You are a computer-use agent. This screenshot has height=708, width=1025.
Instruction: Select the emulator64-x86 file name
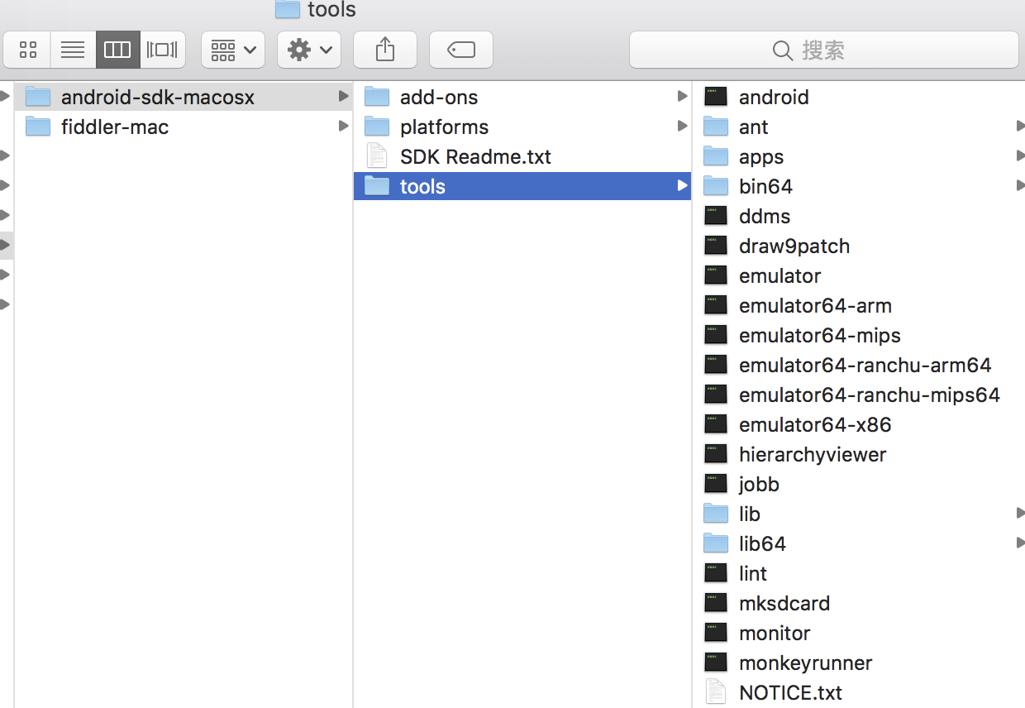pos(815,424)
